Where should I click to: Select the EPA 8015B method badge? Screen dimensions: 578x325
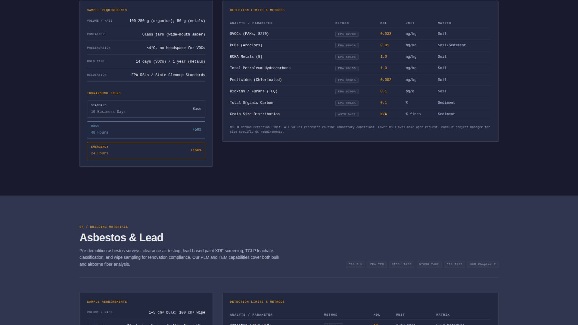[x=347, y=68]
